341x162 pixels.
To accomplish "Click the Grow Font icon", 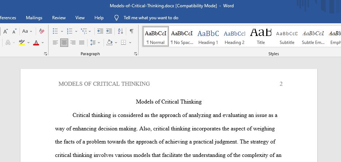I will coord(6,31).
